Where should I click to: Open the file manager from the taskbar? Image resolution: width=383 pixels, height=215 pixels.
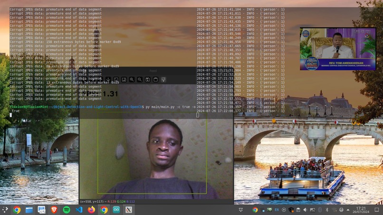[x=29, y=210]
